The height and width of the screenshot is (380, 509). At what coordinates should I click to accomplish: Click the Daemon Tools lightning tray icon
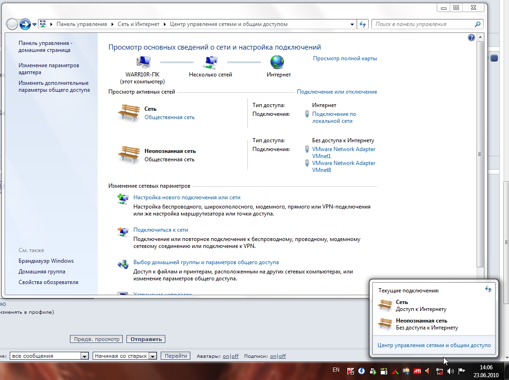(361, 371)
